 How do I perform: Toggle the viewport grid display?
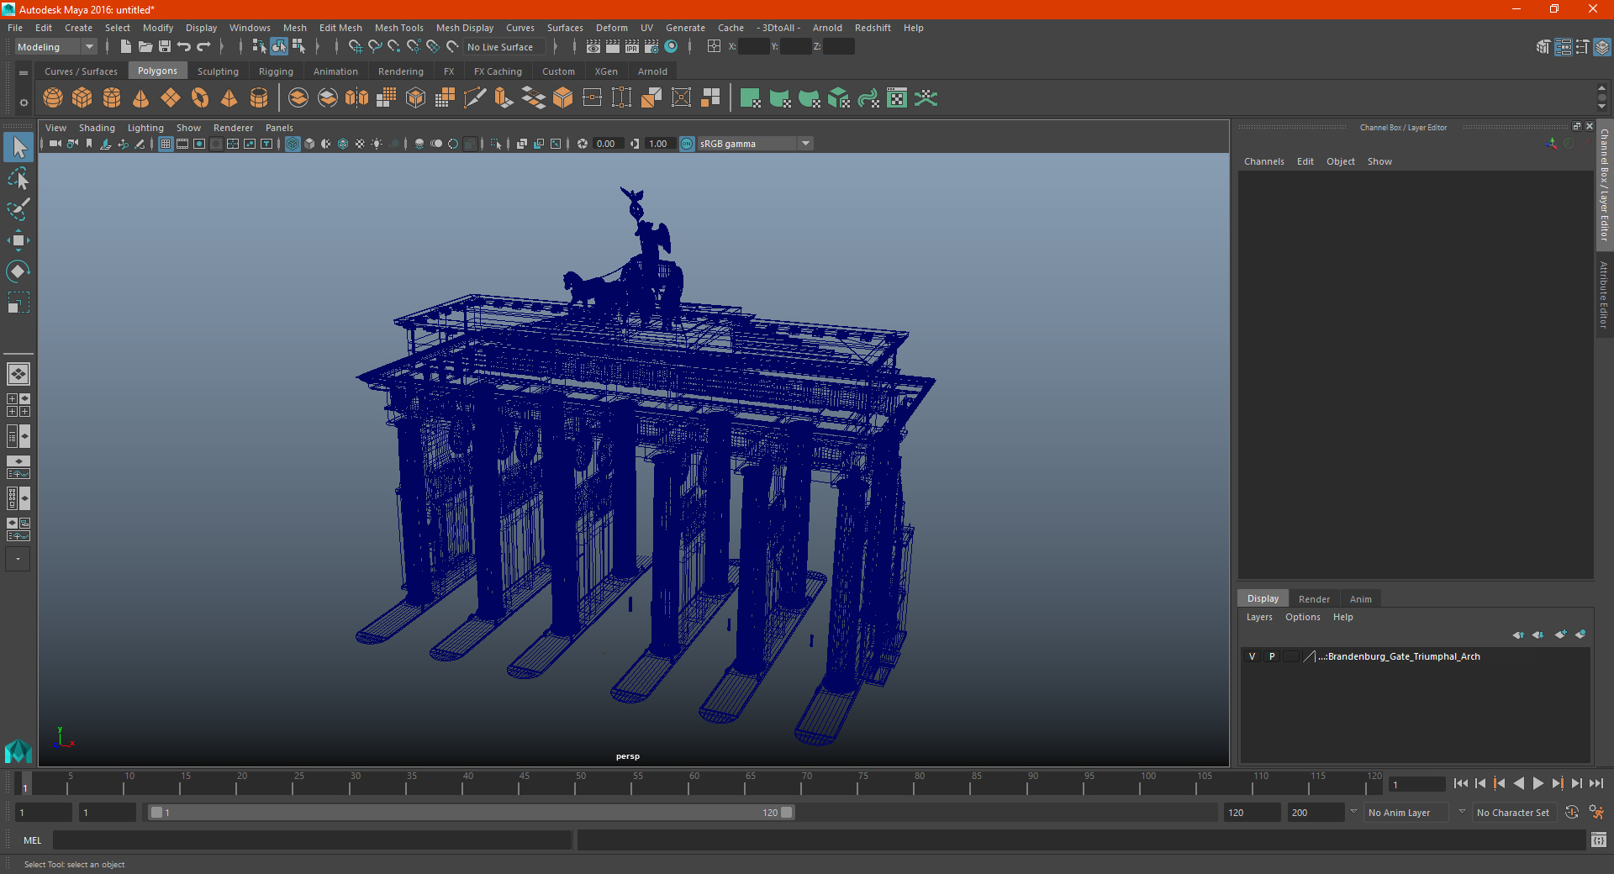coord(166,144)
